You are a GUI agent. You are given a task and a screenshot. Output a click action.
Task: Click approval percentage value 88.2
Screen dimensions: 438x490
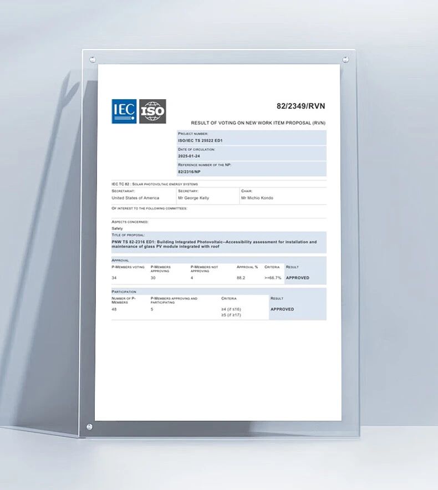point(241,278)
